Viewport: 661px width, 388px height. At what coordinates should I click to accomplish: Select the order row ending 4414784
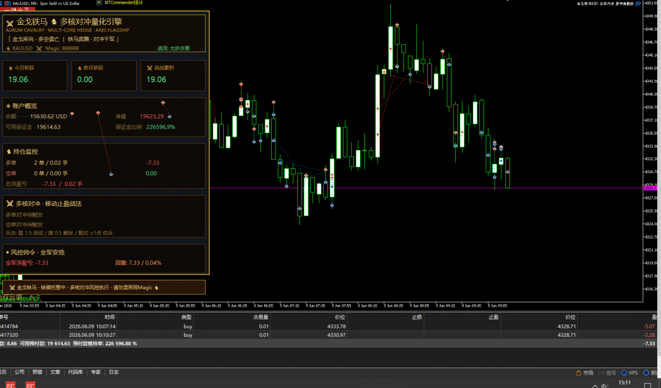(329, 326)
